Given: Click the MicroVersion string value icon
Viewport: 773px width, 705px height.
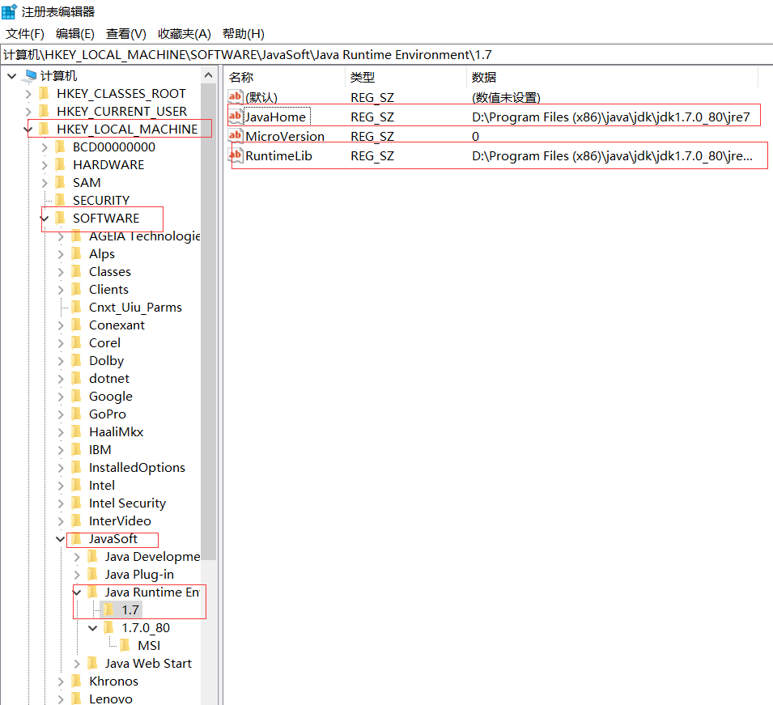Looking at the screenshot, I should click(236, 136).
